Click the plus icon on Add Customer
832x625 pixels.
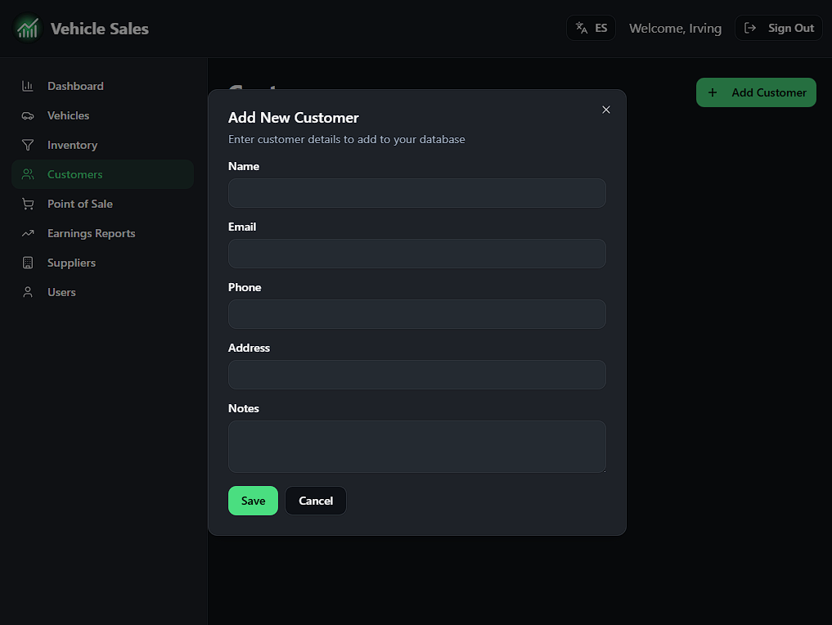(x=713, y=92)
